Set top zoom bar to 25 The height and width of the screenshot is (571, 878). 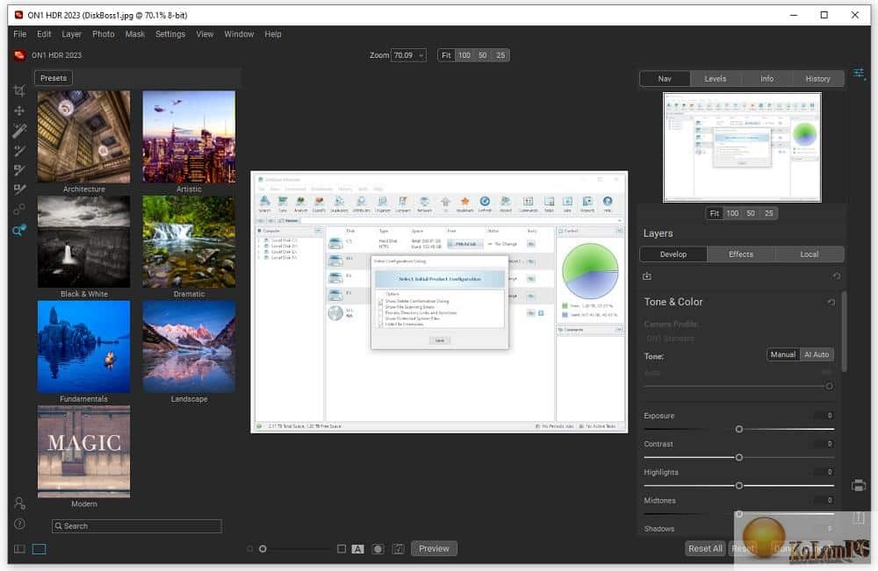click(500, 55)
